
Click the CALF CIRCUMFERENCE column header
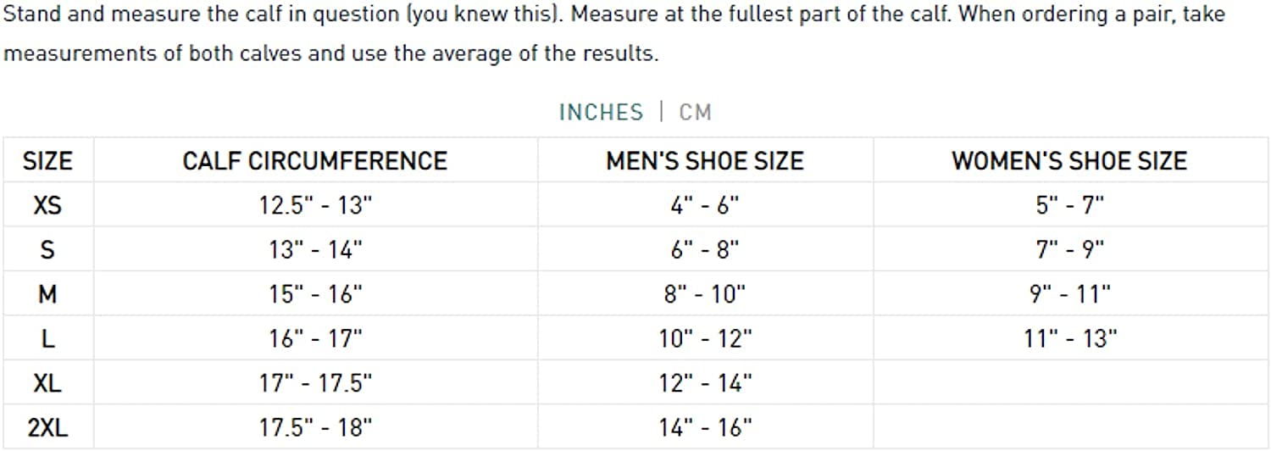[315, 161]
